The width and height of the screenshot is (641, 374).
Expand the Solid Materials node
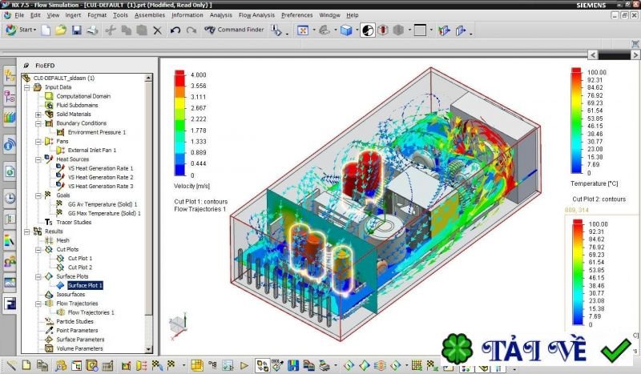coord(38,115)
